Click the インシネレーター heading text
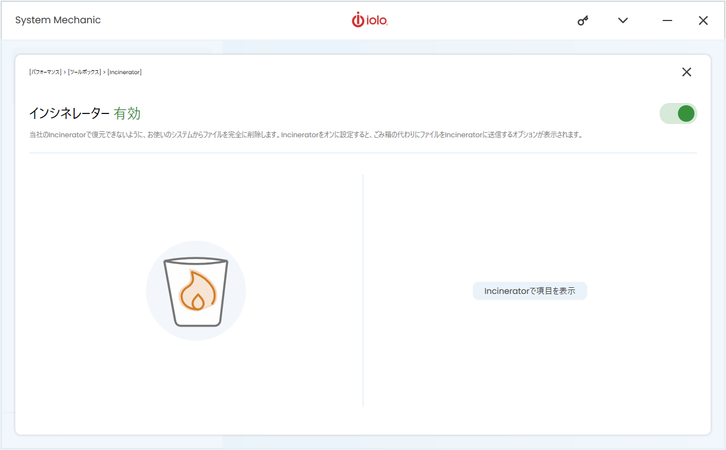 click(69, 113)
